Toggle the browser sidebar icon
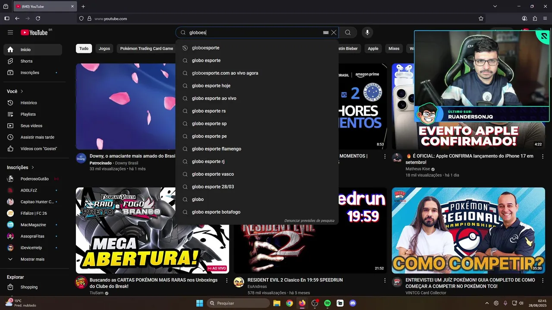The image size is (552, 310). 7,19
